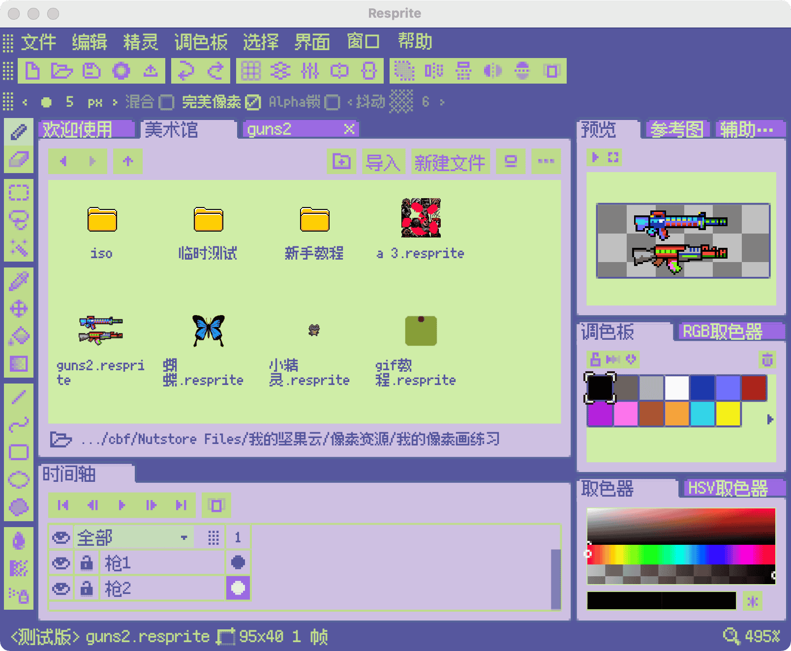Select the Line tool

tap(19, 396)
